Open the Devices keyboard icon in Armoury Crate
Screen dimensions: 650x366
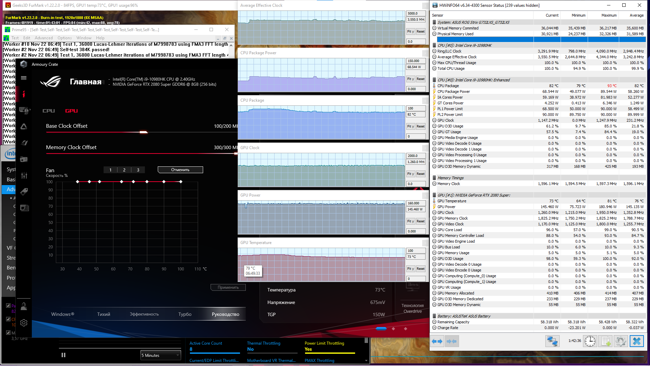(x=24, y=110)
